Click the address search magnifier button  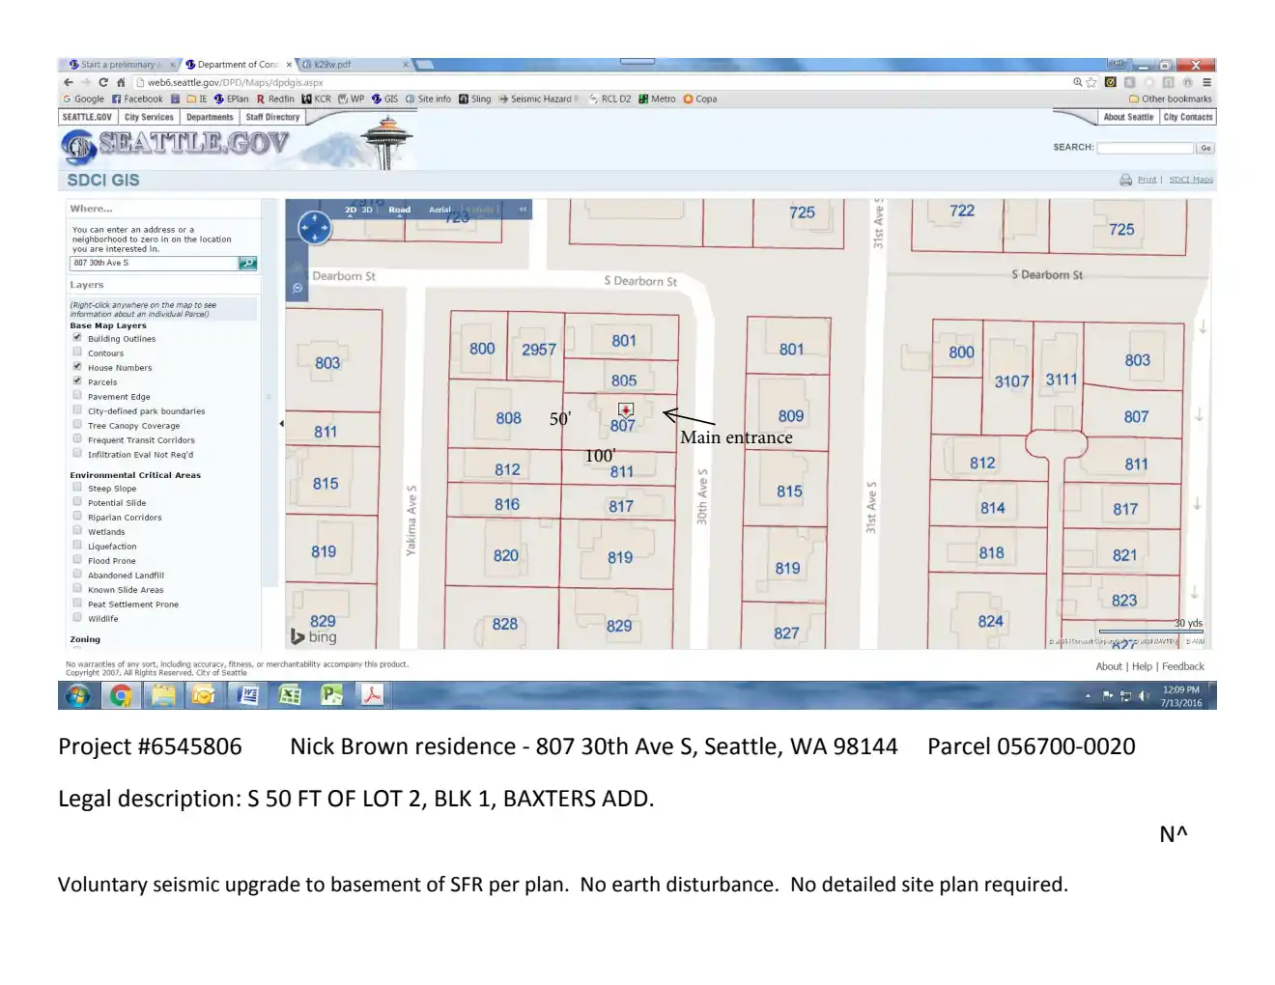coord(247,263)
